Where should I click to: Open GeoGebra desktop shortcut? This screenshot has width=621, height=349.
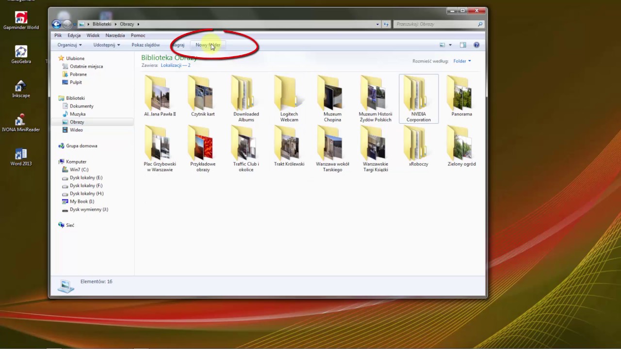coord(21,55)
